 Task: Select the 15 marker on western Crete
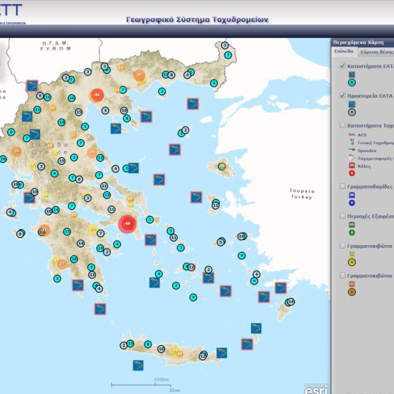(x=130, y=344)
